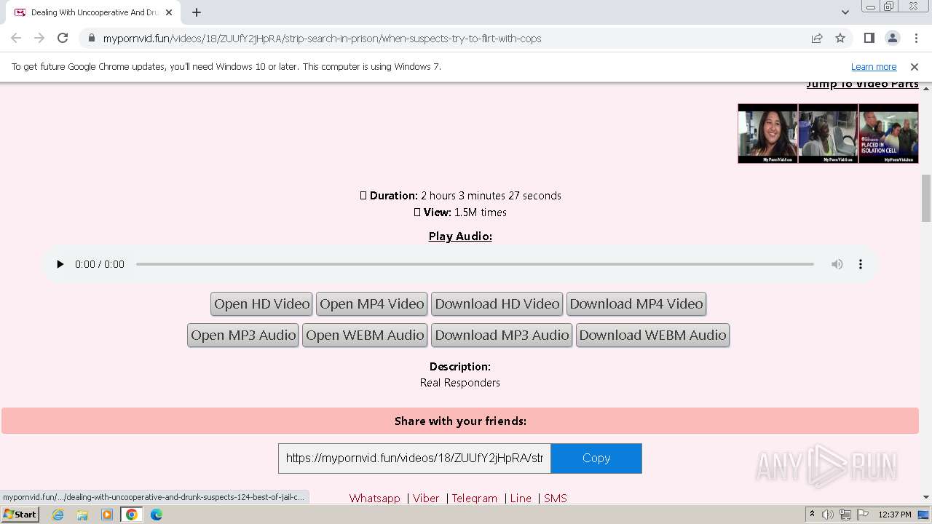
Task: Expand the tab search chevron
Action: point(845,12)
